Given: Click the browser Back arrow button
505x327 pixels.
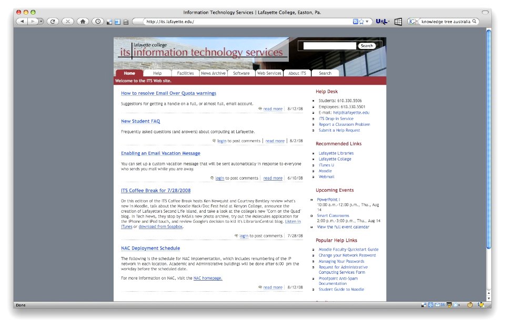Looking at the screenshot, I should pos(22,22).
